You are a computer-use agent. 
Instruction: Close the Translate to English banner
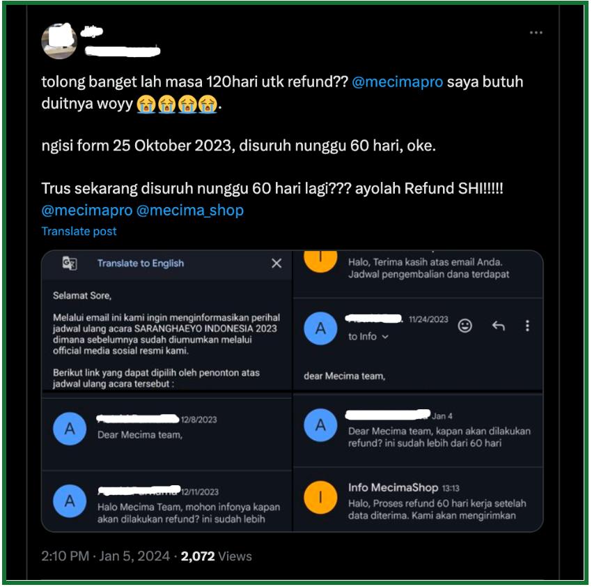coord(276,263)
